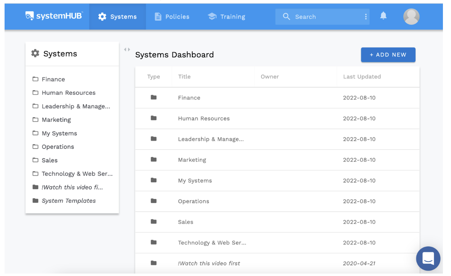The width and height of the screenshot is (451, 276).
Task: Click the Marketing row folder icon
Action: coord(153,159)
